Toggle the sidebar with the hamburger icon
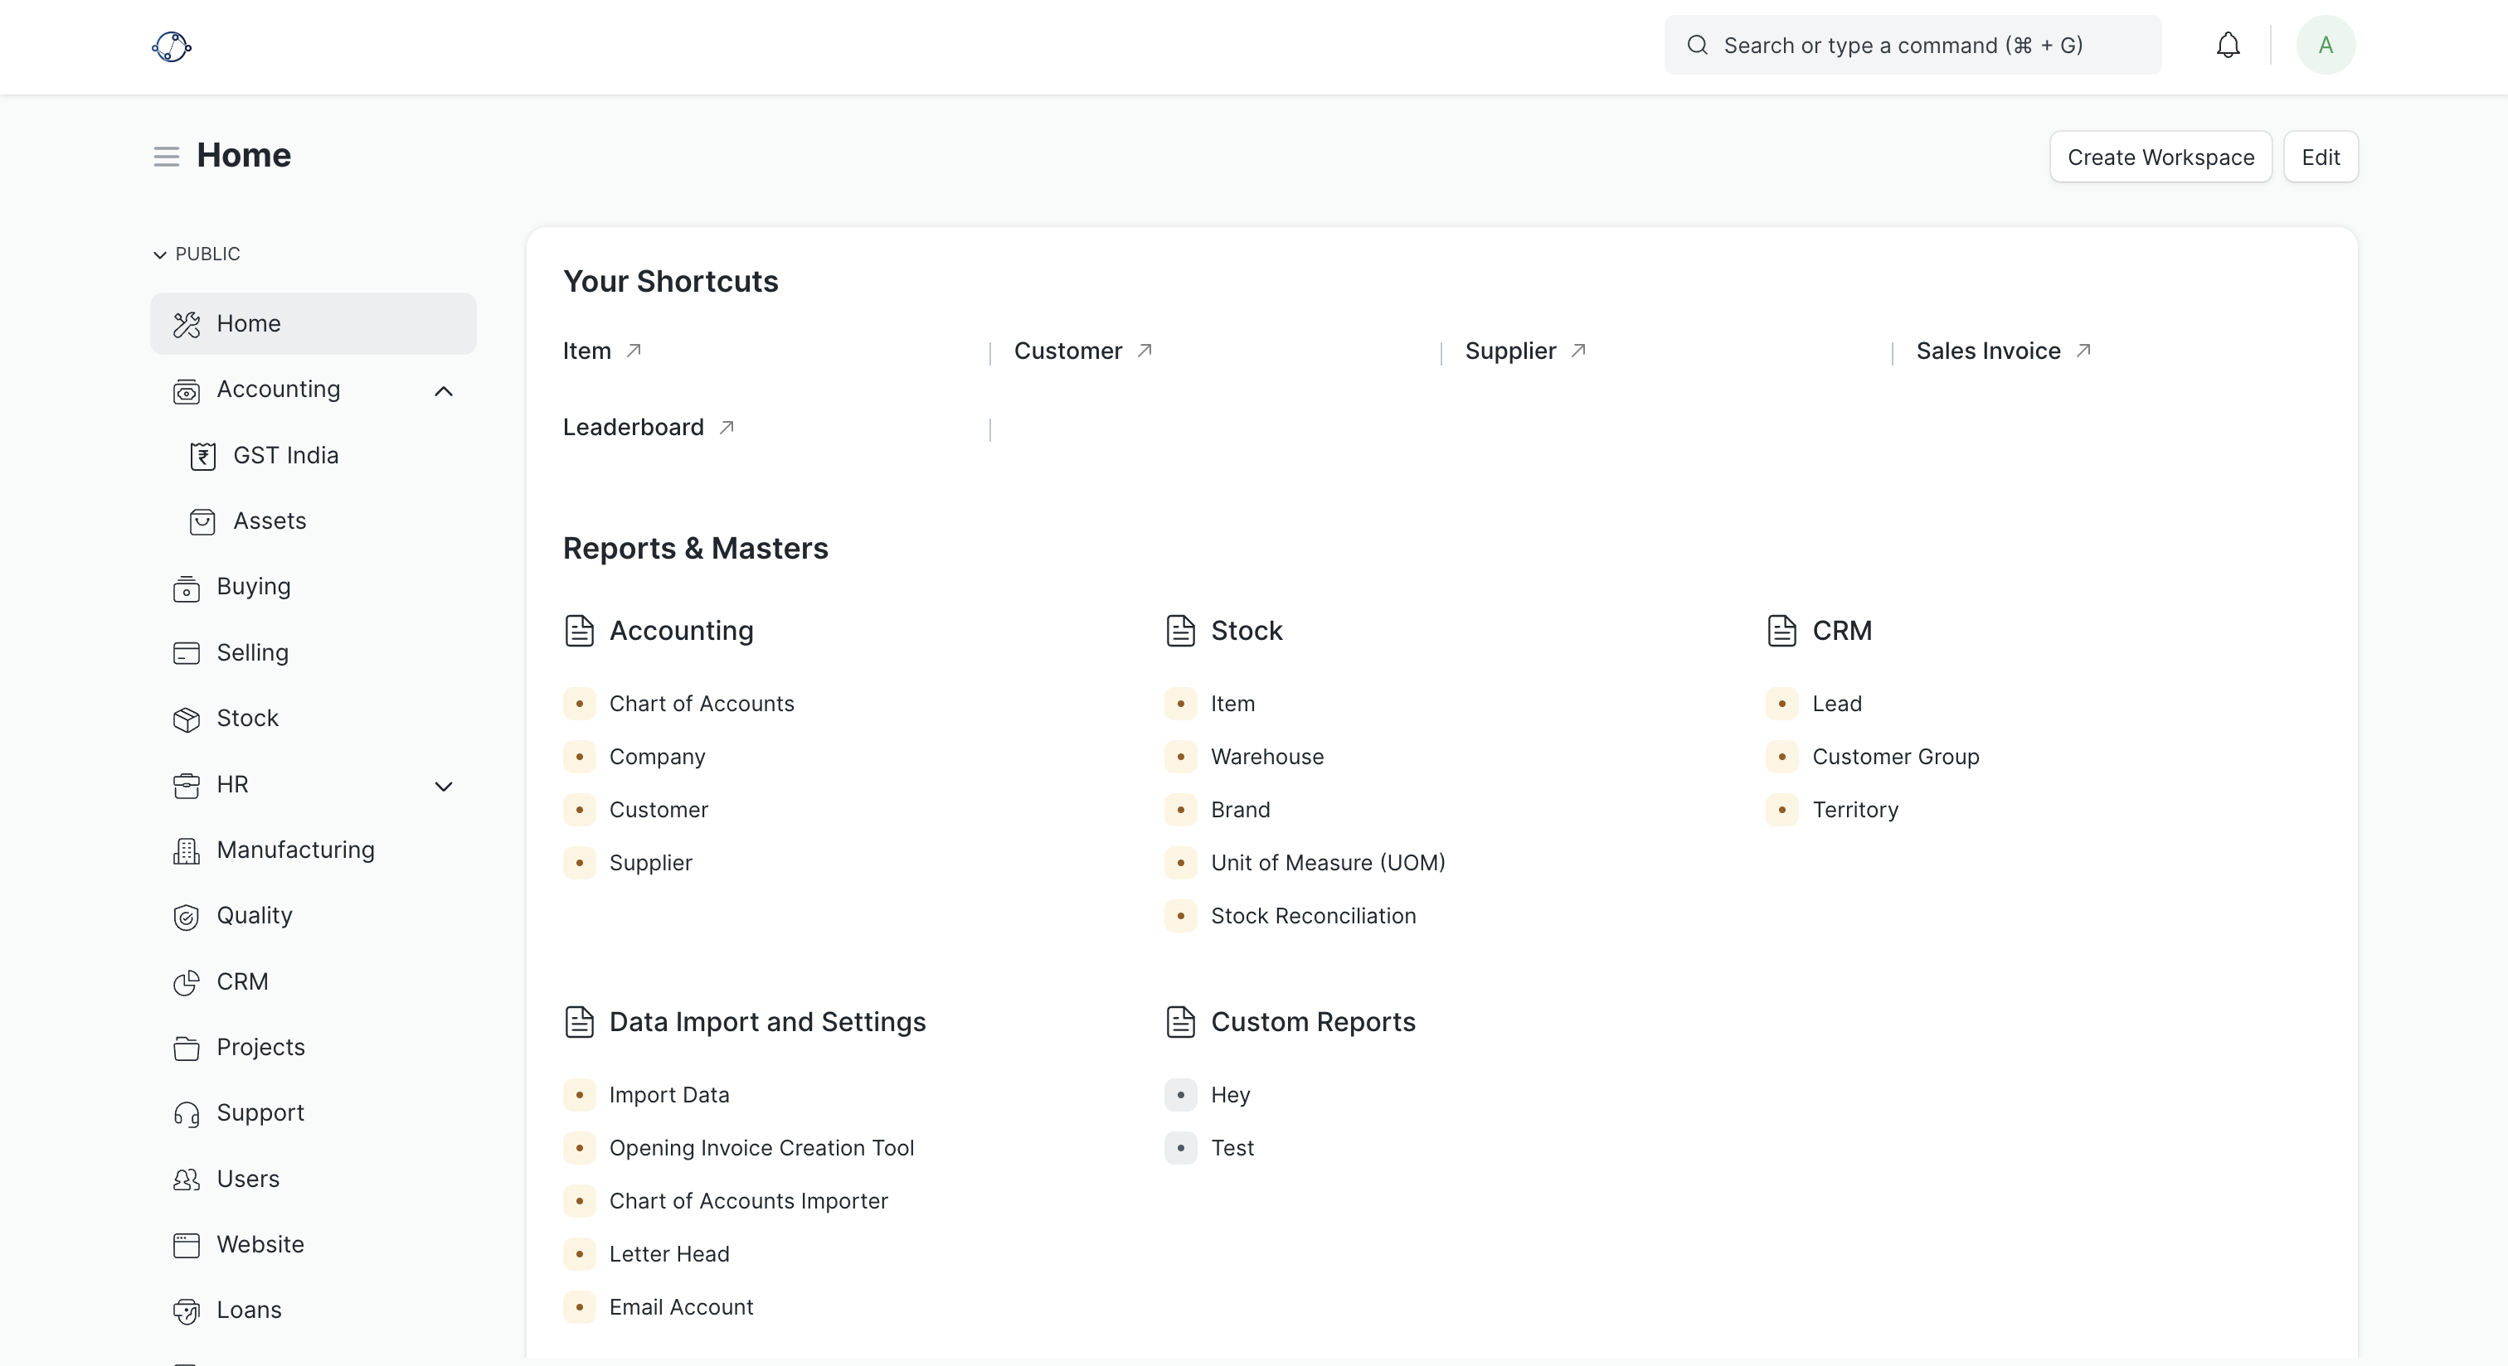Viewport: 2508px width, 1366px height. pyautogui.click(x=166, y=156)
